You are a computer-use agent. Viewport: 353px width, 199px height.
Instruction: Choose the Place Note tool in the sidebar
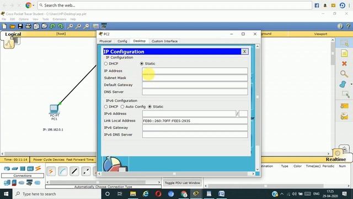[x=344, y=54]
